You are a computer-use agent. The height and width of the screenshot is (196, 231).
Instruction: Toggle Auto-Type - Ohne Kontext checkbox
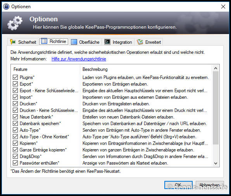[16, 136]
